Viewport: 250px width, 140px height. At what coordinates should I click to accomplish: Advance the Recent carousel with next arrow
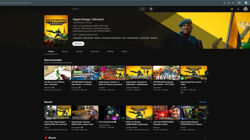207,113
